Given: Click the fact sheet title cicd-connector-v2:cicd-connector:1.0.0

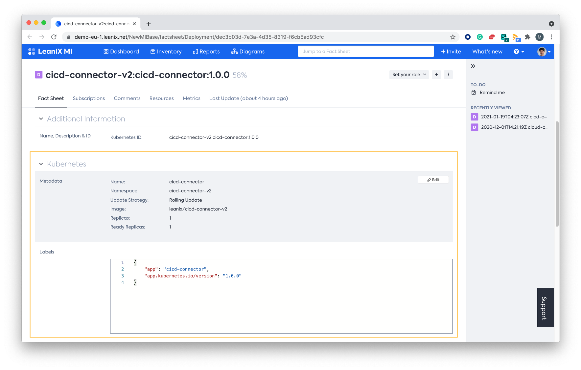Looking at the screenshot, I should pyautogui.click(x=137, y=75).
